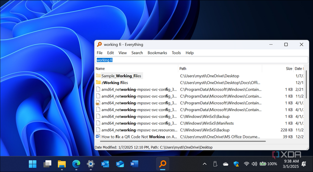Viewport: 313px width, 172px height.
Task: Click the Everything app taskbar icon
Action: tap(163, 164)
